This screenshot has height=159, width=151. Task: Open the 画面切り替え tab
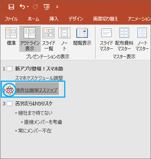coord(105,19)
